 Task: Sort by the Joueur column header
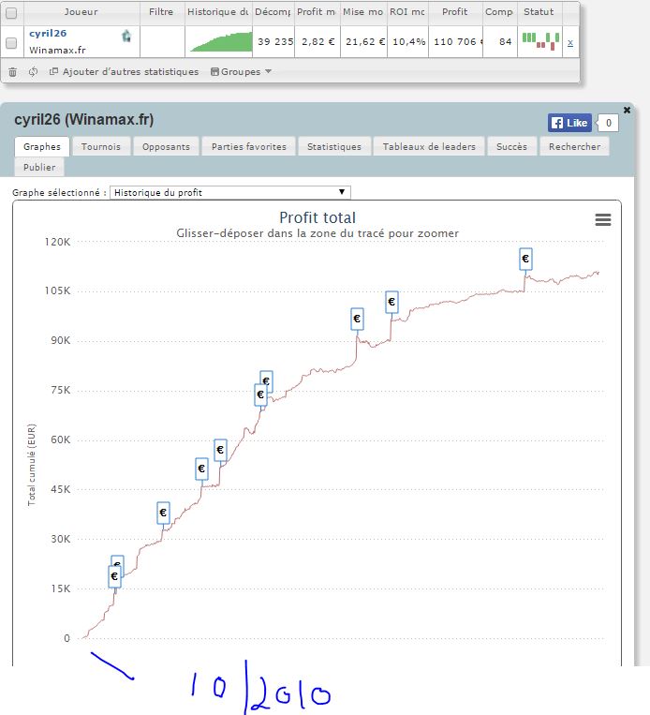click(81, 12)
